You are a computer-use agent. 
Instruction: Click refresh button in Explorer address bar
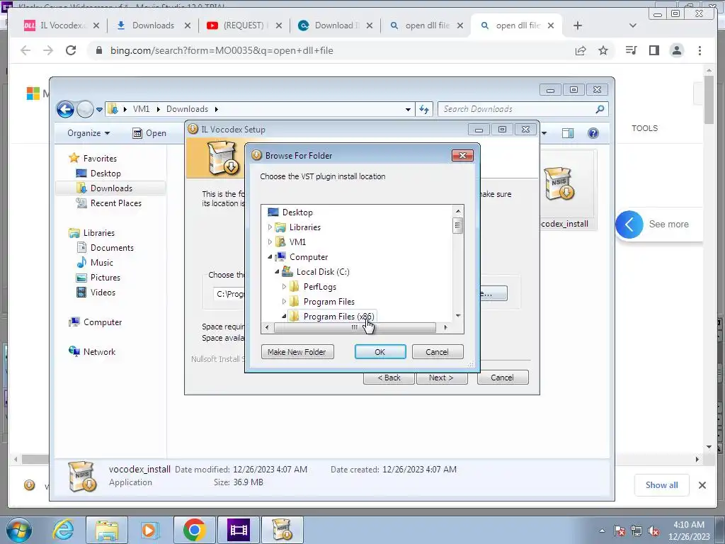(x=424, y=110)
